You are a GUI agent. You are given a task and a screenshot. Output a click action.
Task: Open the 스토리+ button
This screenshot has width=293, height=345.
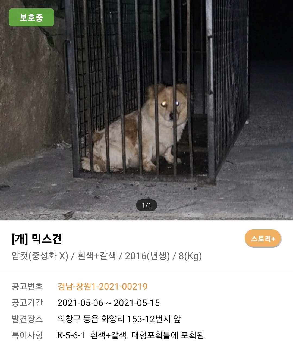pos(263,239)
